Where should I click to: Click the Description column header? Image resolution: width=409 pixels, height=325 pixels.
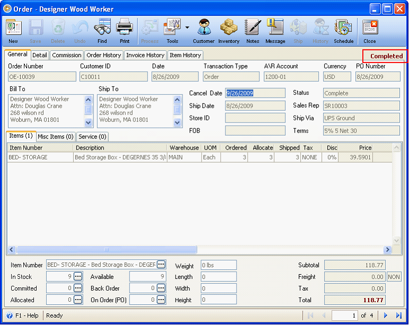tap(120, 148)
